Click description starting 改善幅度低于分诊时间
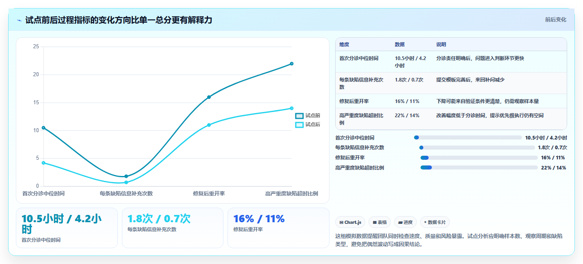583x264 pixels. (x=490, y=116)
